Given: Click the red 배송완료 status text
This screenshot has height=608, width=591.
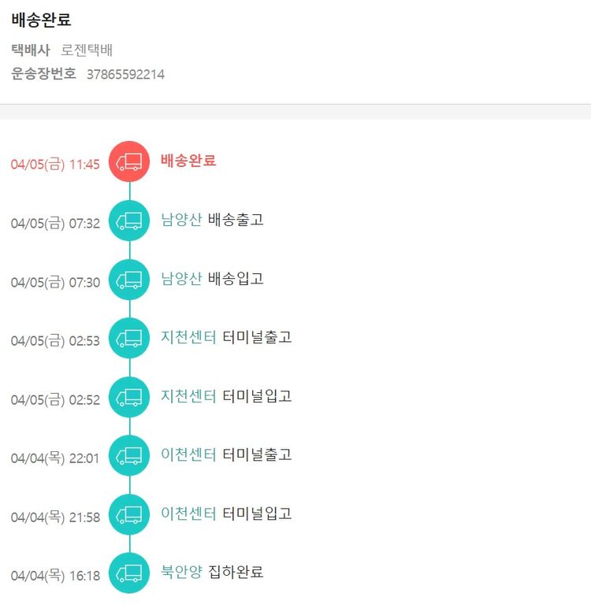Looking at the screenshot, I should [188, 161].
